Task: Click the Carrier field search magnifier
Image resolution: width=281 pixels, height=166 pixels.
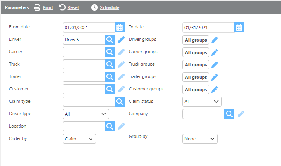Action: 110,52
